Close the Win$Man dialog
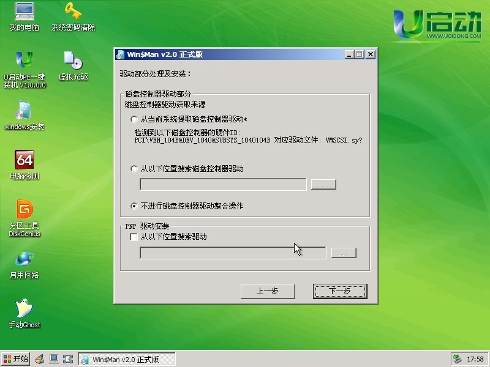 (371, 54)
